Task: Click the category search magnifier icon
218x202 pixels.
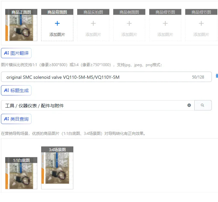Action: click(x=203, y=105)
